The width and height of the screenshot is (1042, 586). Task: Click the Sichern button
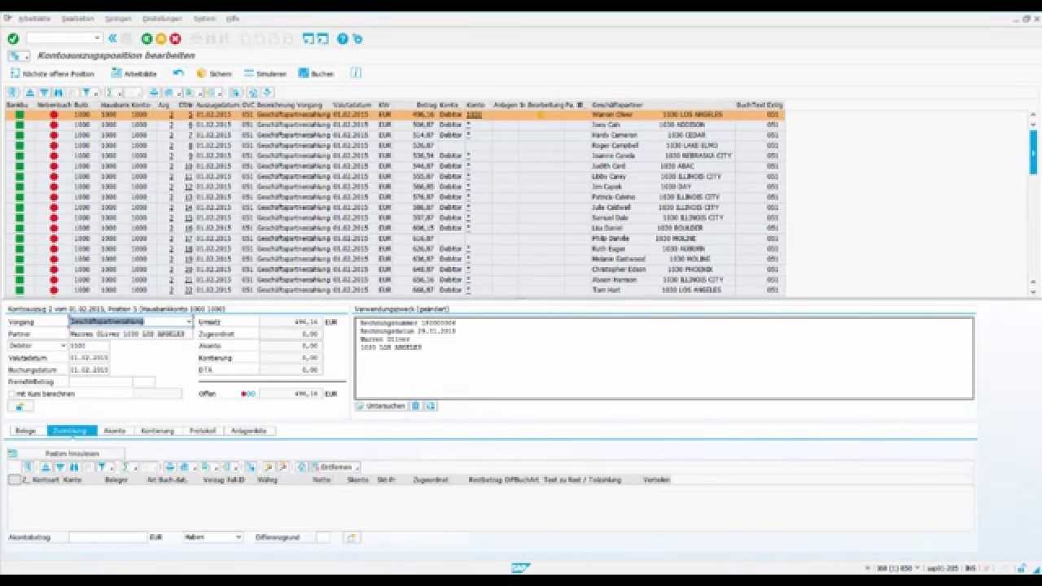(x=215, y=73)
